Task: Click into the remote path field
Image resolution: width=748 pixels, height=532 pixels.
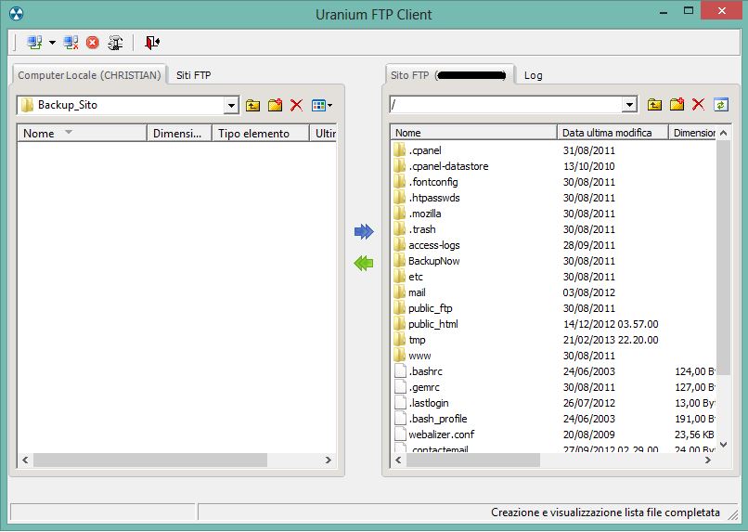Action: click(506, 105)
